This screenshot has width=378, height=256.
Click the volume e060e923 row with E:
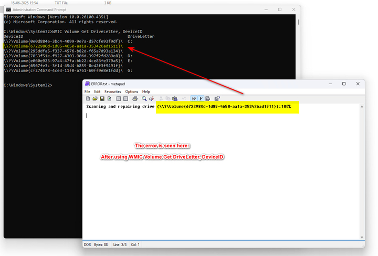click(x=68, y=61)
